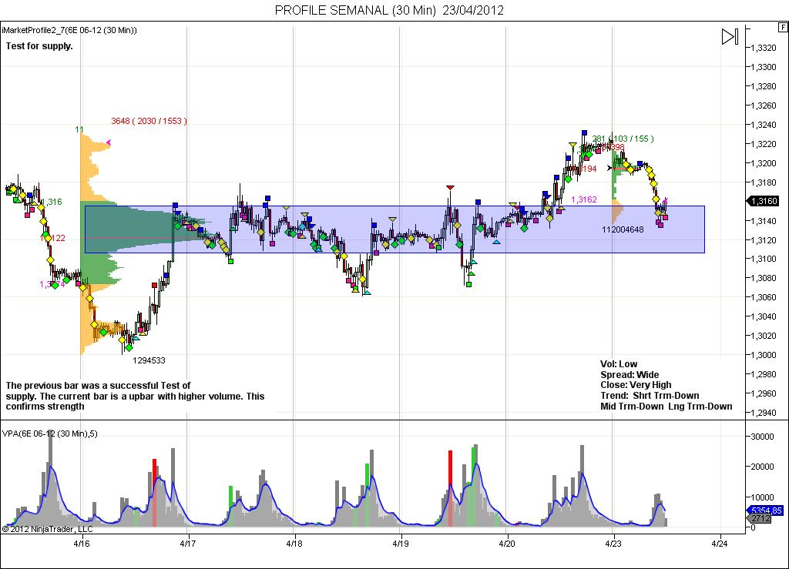Click the blue 5354,85 VPA value tag
The image size is (789, 569).
tap(764, 510)
